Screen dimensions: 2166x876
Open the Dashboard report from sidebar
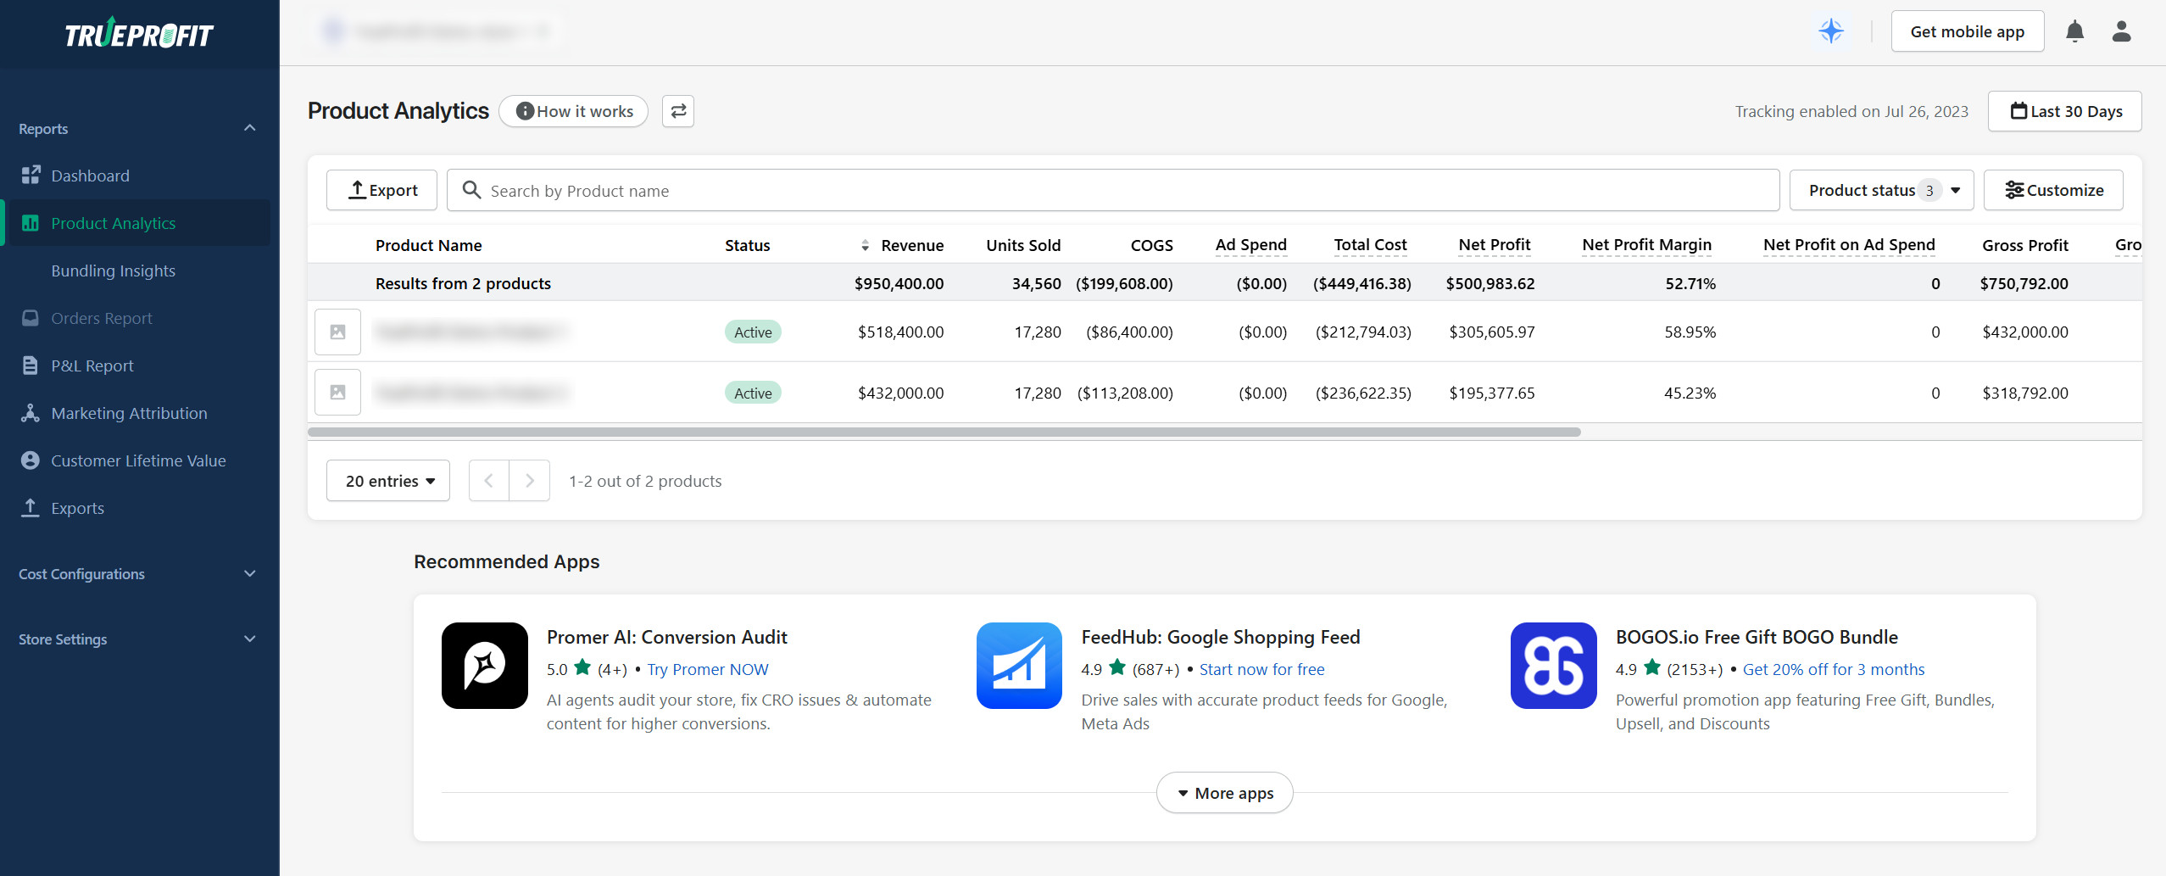(x=89, y=176)
